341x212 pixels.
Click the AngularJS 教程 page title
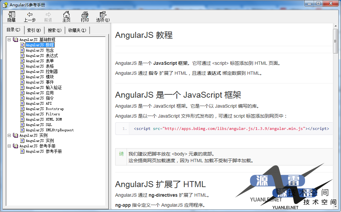(x=144, y=35)
